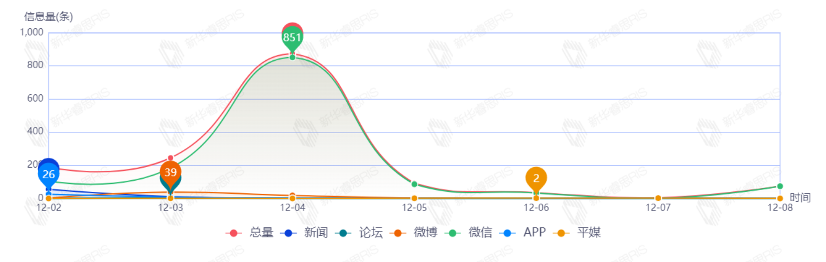Toggle the 论坛 legend entry

click(370, 232)
